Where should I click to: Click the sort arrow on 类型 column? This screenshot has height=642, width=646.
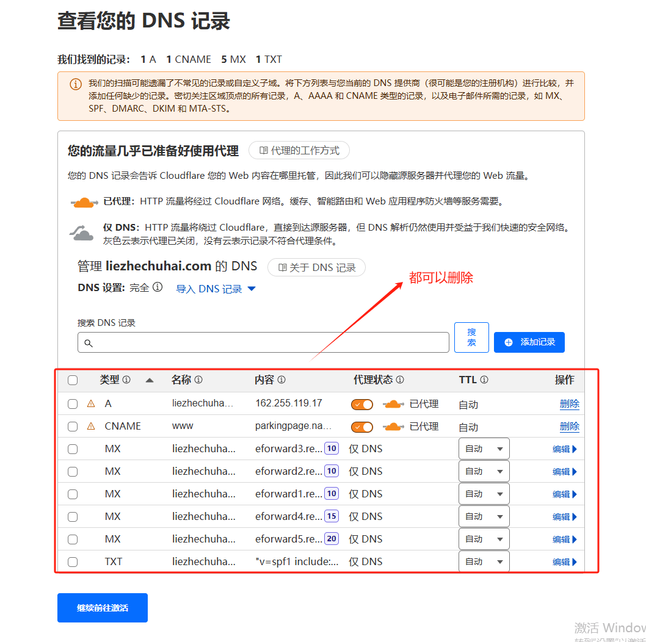[150, 380]
